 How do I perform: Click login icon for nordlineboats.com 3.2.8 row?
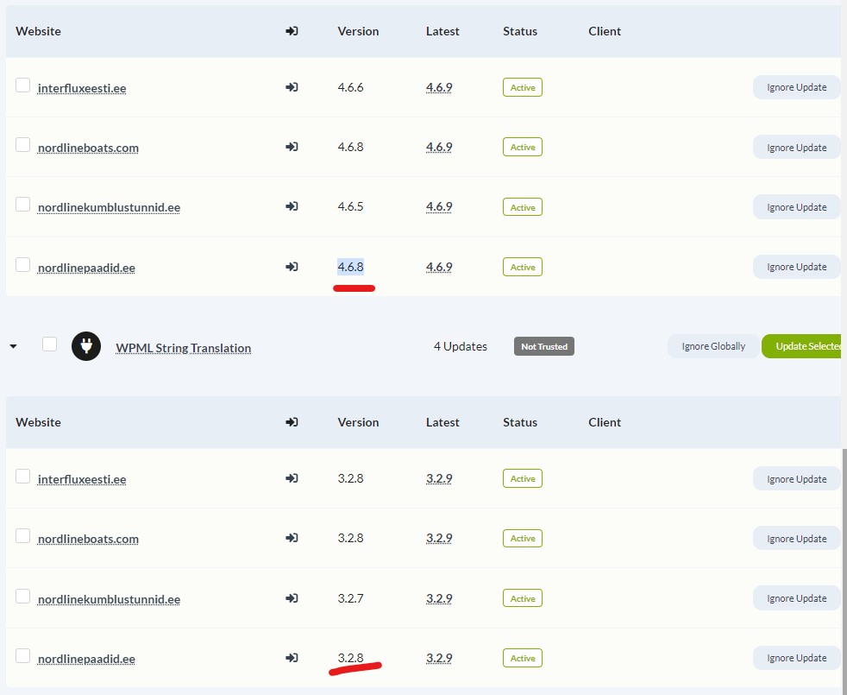292,538
